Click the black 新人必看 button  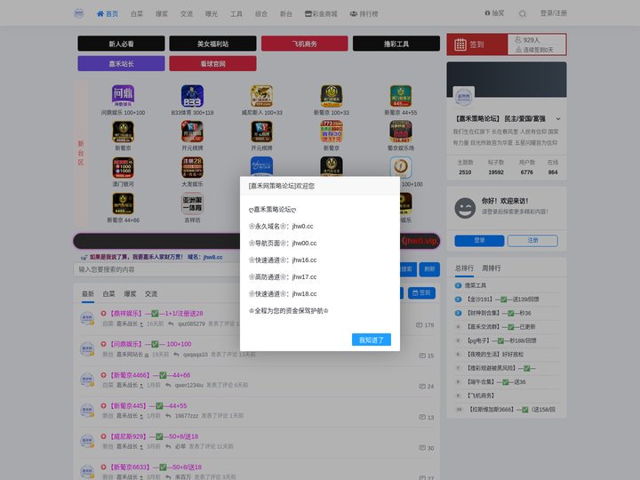(x=121, y=44)
